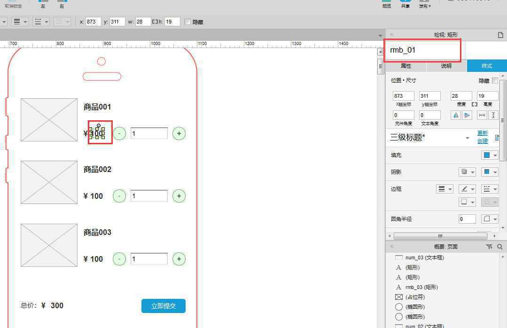The image size is (507, 328).
Task: Click minus button for 商品002
Action: pyautogui.click(x=119, y=196)
